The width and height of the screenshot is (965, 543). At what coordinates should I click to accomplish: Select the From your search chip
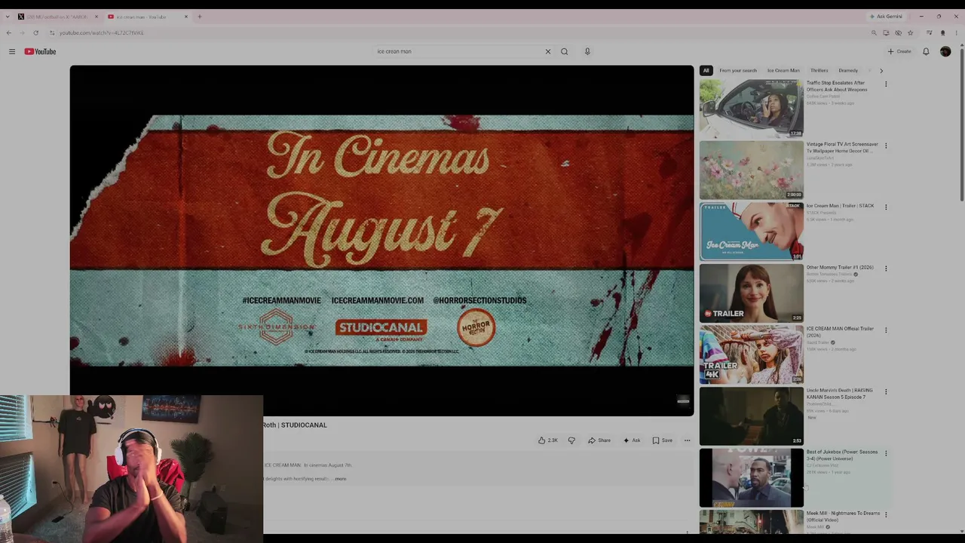738,71
